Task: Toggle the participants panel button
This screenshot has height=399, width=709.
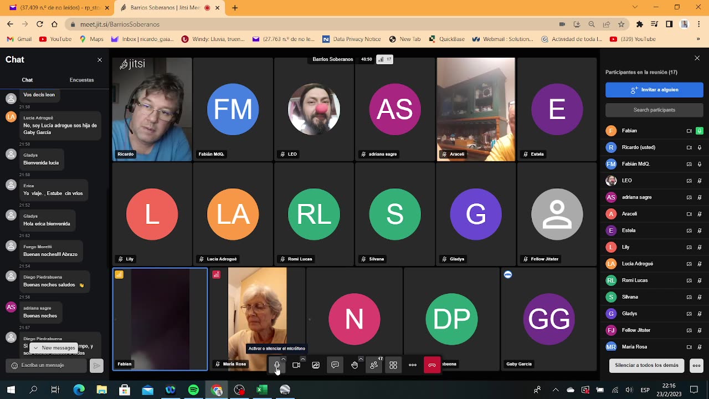Action: (374, 365)
